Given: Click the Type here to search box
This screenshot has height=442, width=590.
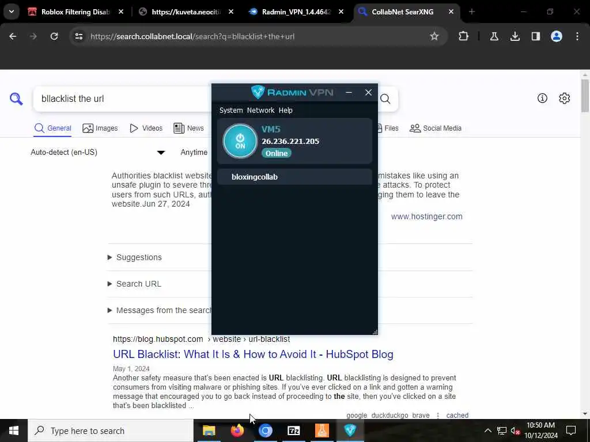Looking at the screenshot, I should [x=111, y=430].
